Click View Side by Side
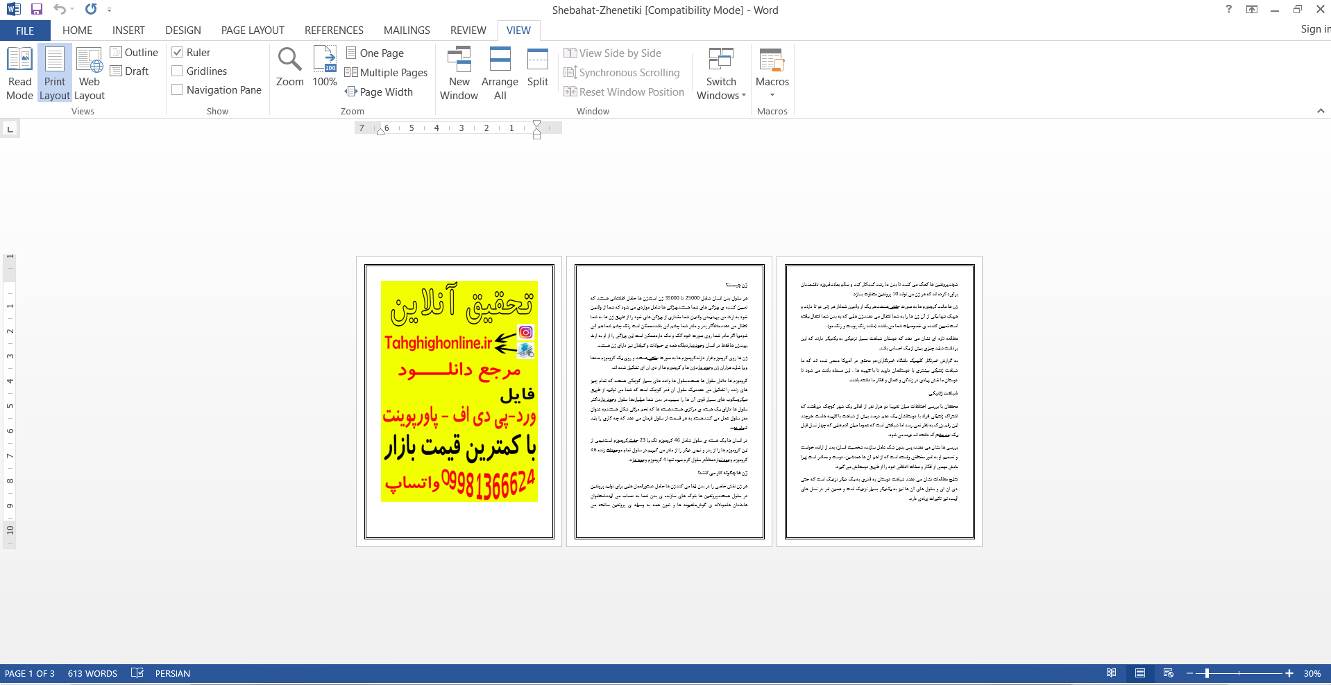This screenshot has width=1331, height=685. click(612, 53)
